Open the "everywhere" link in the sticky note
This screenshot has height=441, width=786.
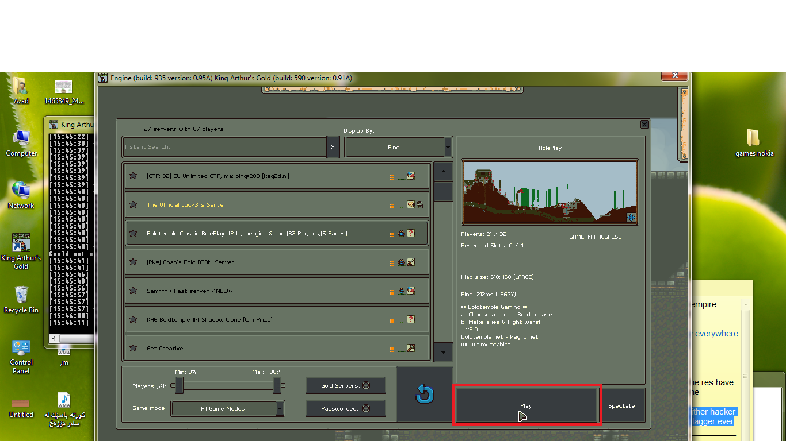tap(716, 334)
